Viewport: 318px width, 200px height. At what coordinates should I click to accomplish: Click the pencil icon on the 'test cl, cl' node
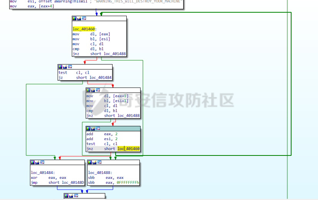point(65,67)
